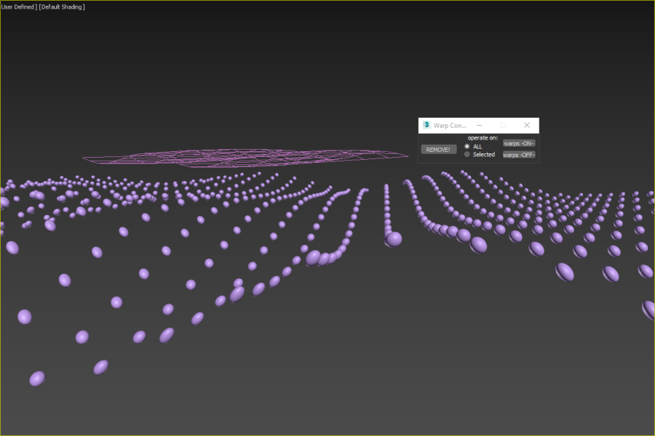
Task: Click the operate on: label
Action: pyautogui.click(x=483, y=137)
